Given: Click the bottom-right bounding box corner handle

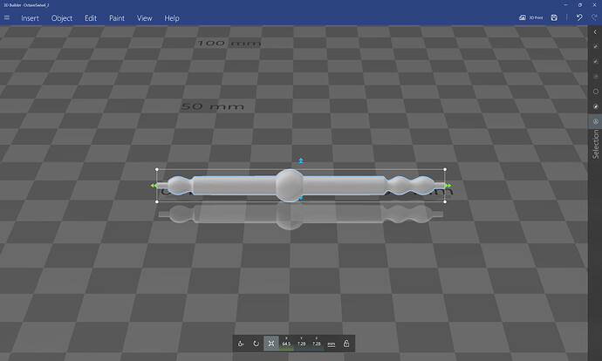Looking at the screenshot, I should (445, 201).
